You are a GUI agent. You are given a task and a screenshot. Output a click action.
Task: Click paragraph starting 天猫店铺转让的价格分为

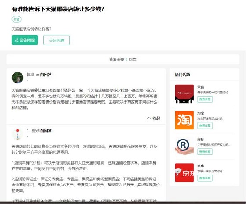pos(84,149)
